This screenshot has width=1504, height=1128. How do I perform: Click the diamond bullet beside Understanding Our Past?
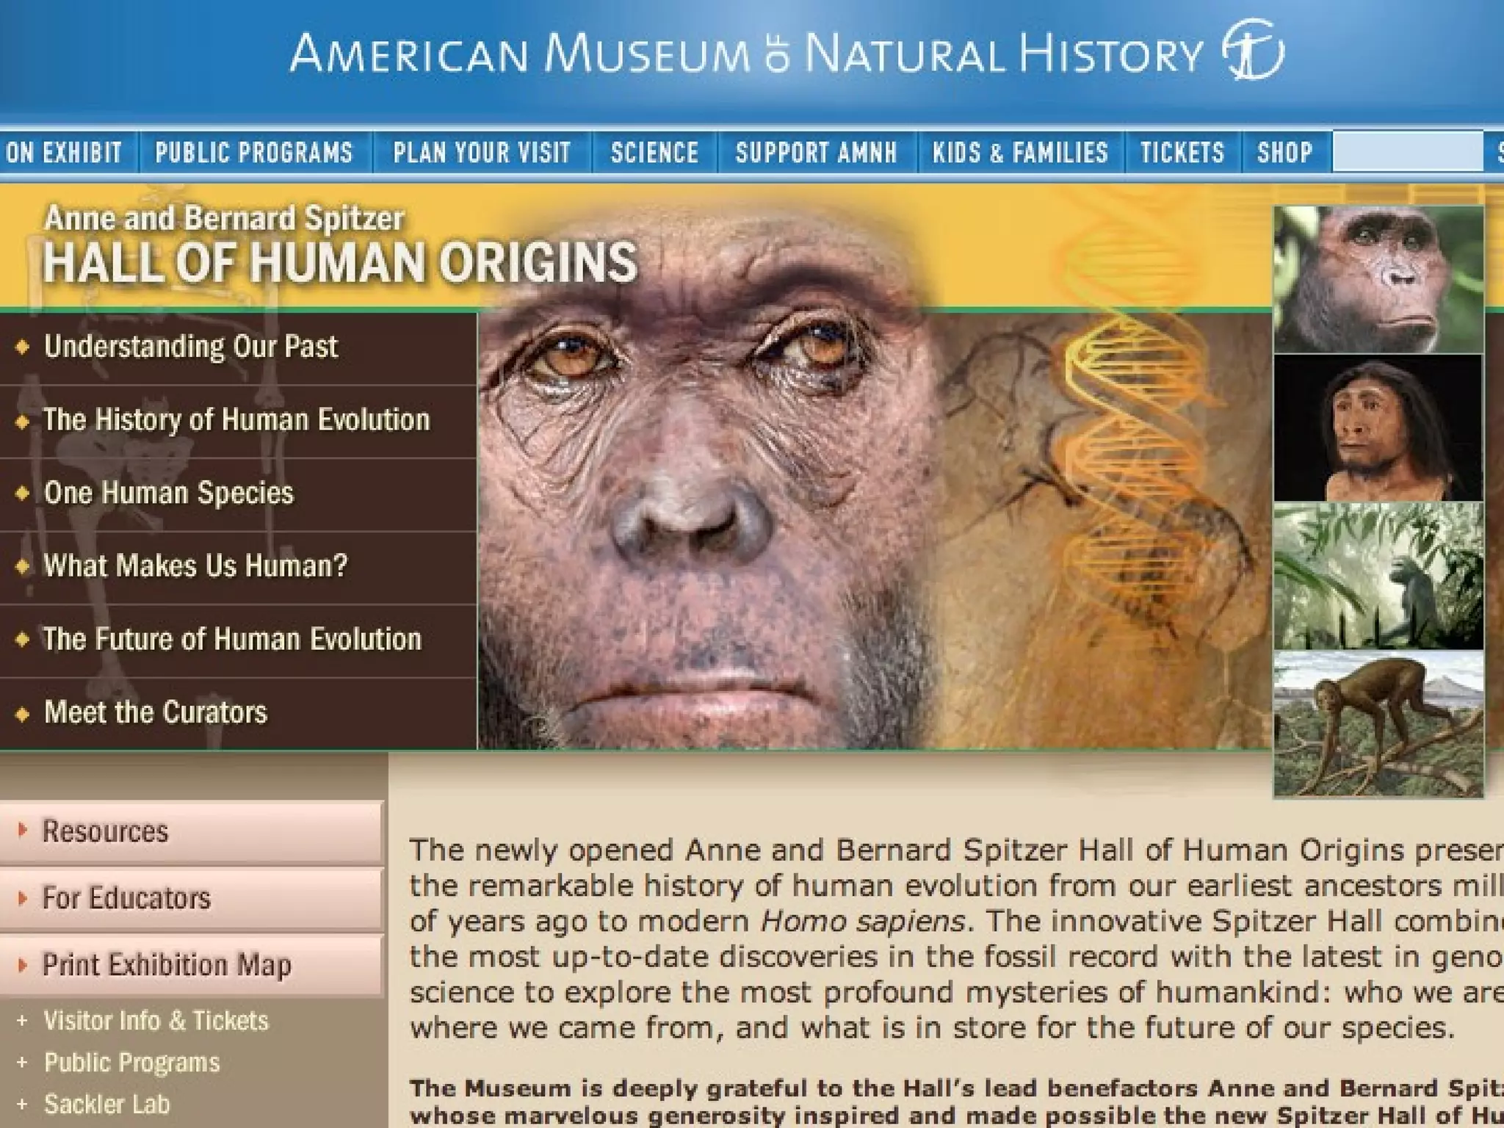[x=23, y=347]
